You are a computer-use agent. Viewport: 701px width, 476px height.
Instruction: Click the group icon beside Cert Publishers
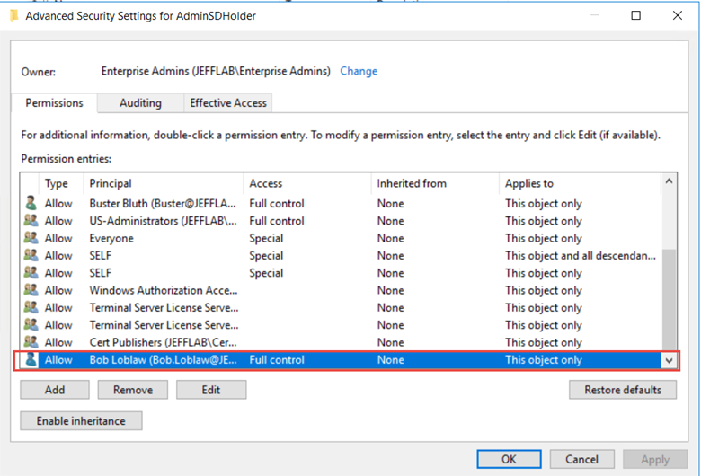click(31, 342)
